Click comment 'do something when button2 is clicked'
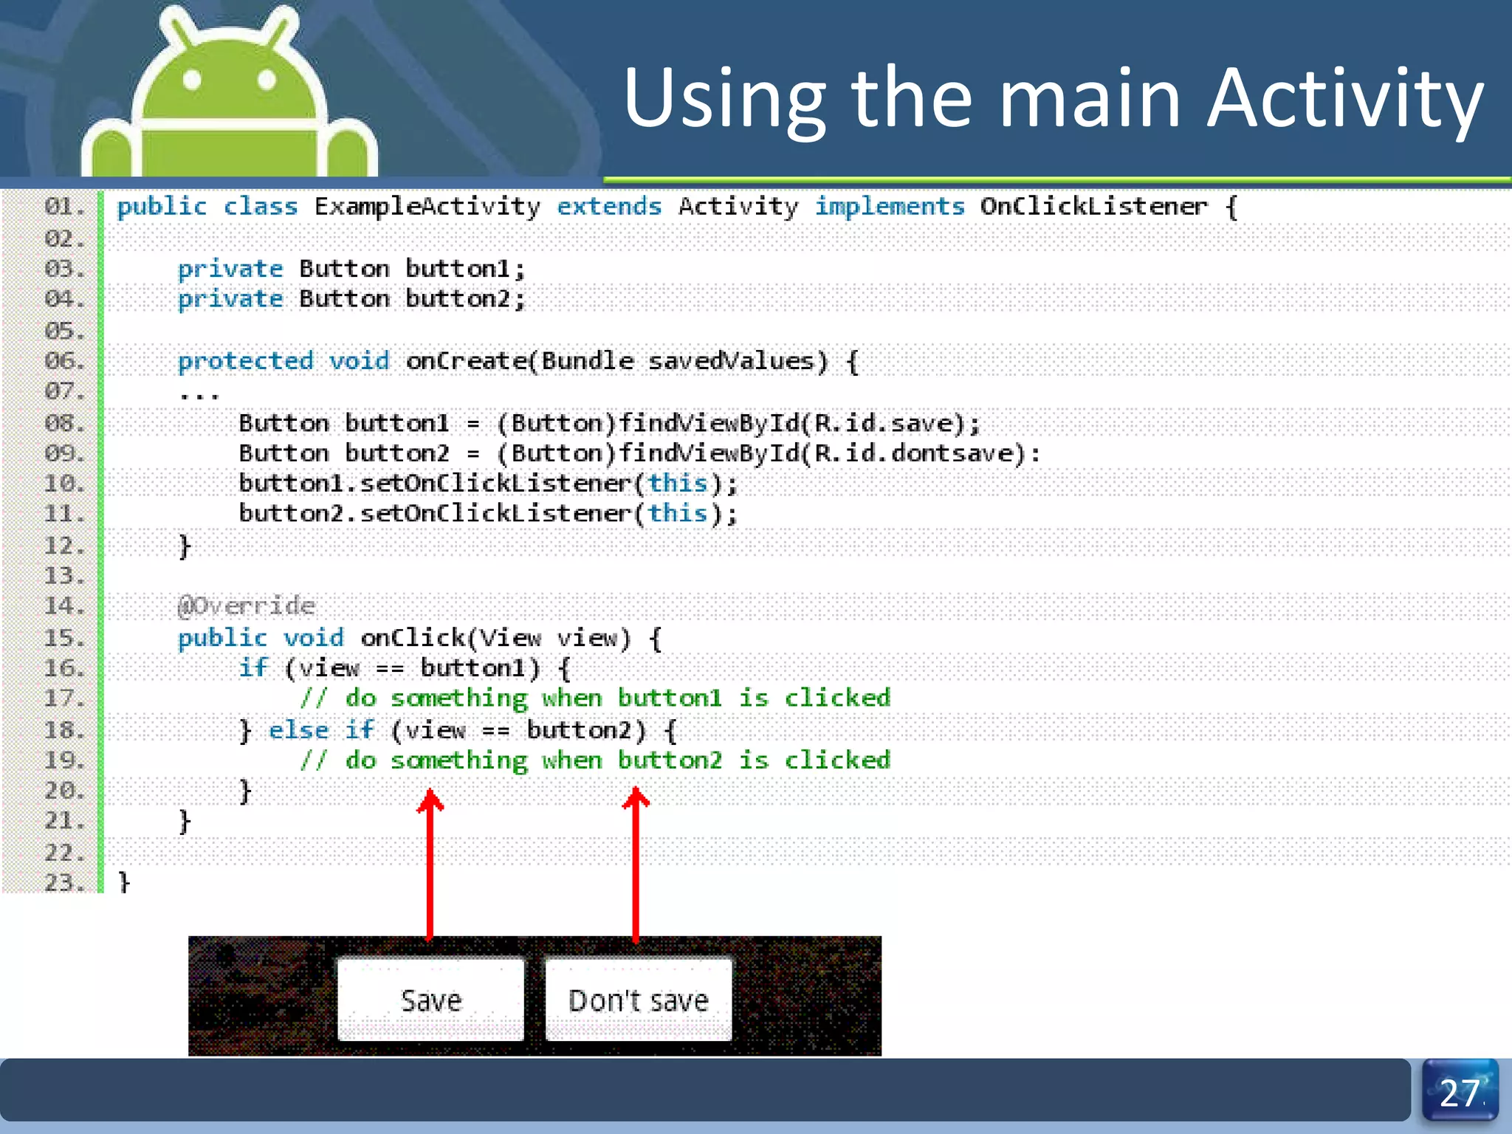1512x1134 pixels. (x=596, y=760)
